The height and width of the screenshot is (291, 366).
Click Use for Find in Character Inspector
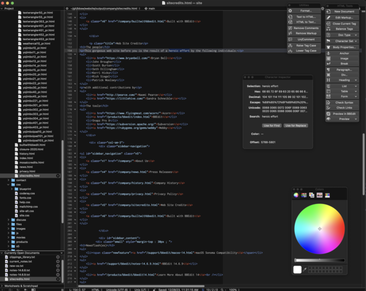coord(272,125)
